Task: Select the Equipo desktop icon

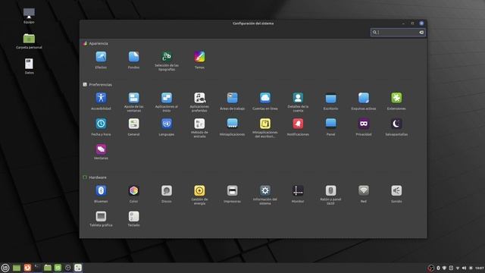Action: click(x=29, y=16)
